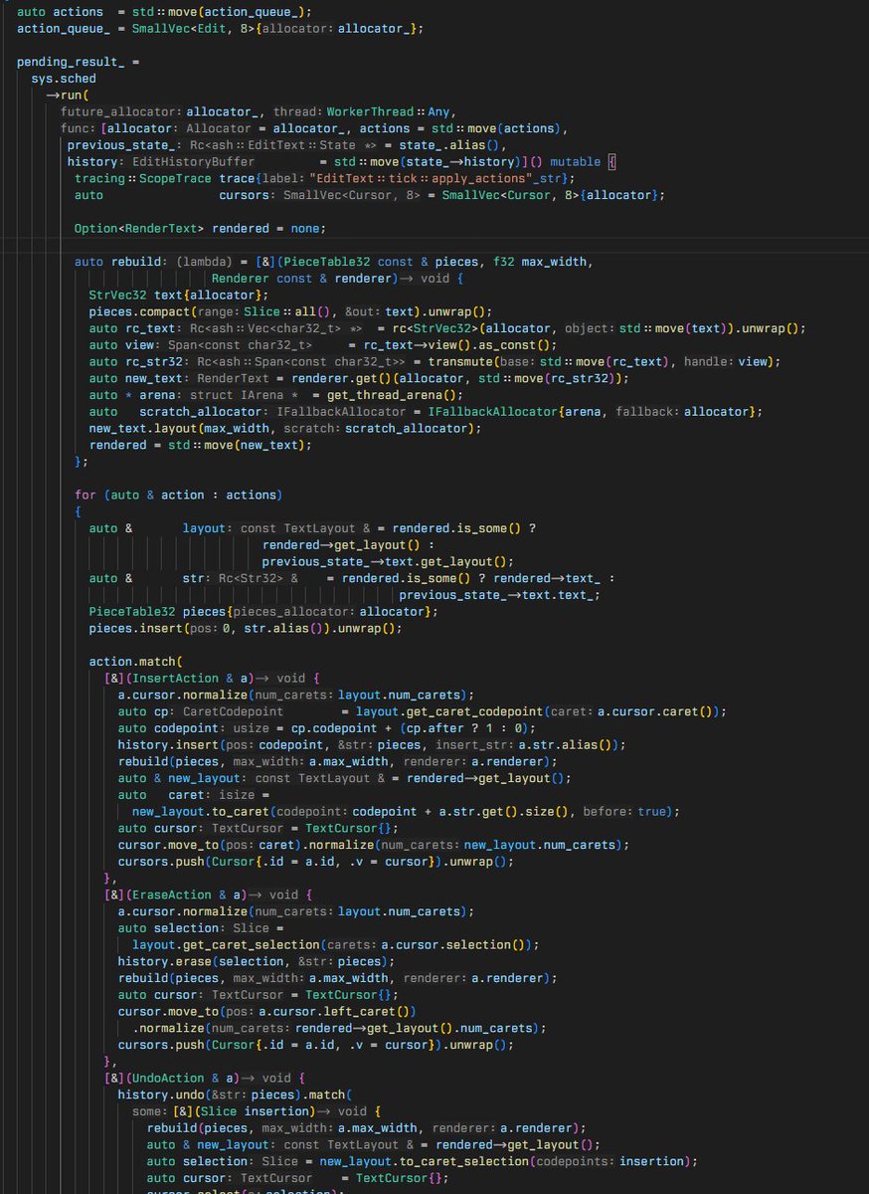The height and width of the screenshot is (1194, 869).
Task: Click the 'auto rebuild: (lambda)' declaration line
Action: [x=333, y=262]
